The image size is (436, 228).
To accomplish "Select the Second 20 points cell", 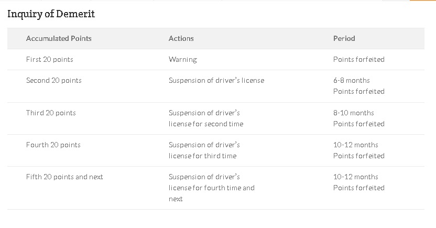I will click(53, 80).
